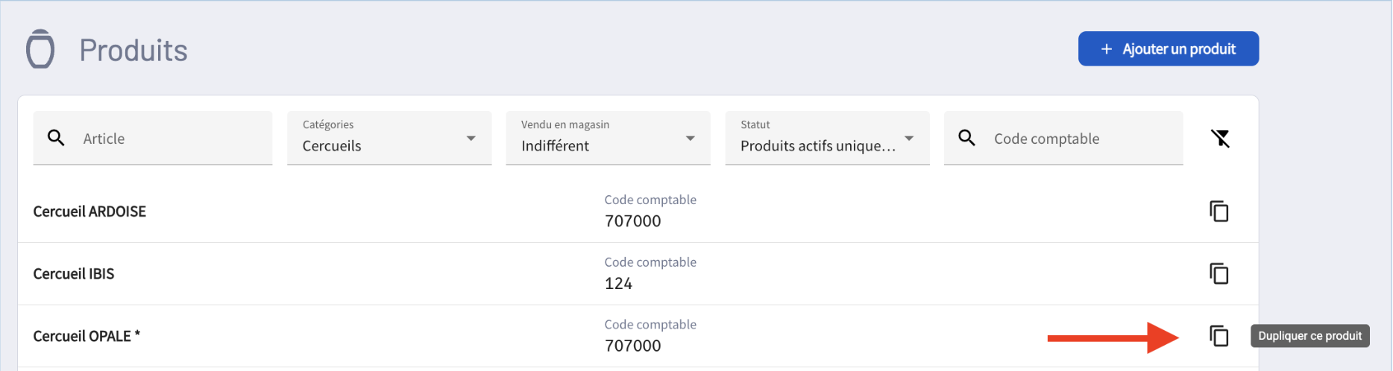Click the urn icon beside Produits
The height and width of the screenshot is (371, 1393).
point(40,49)
